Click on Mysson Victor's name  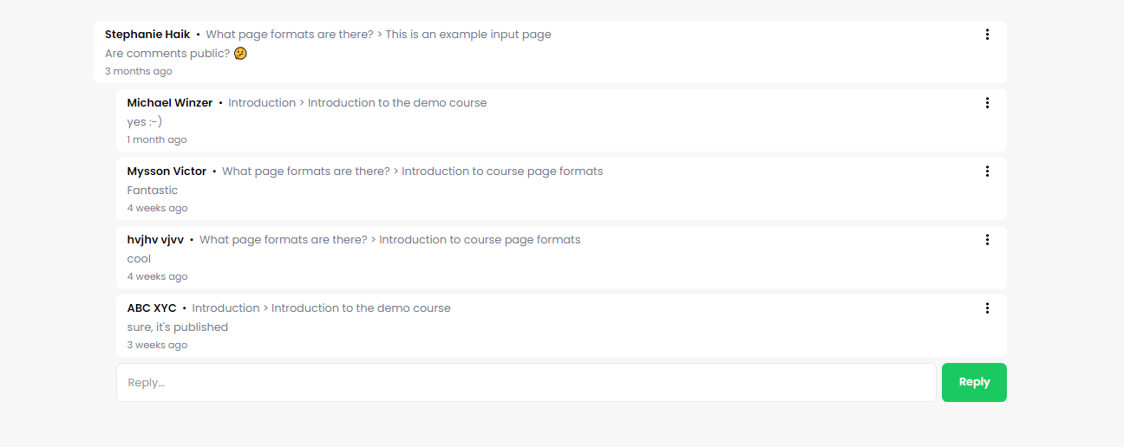(167, 172)
